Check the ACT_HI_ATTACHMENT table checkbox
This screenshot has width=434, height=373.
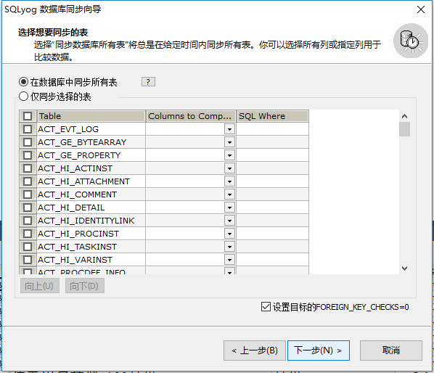point(28,181)
